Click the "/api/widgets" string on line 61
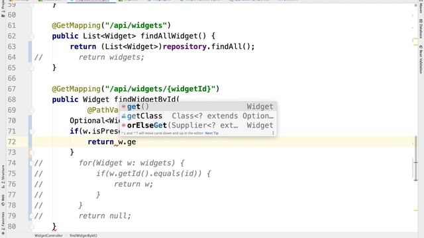This screenshot has height=238, width=424. [136, 26]
